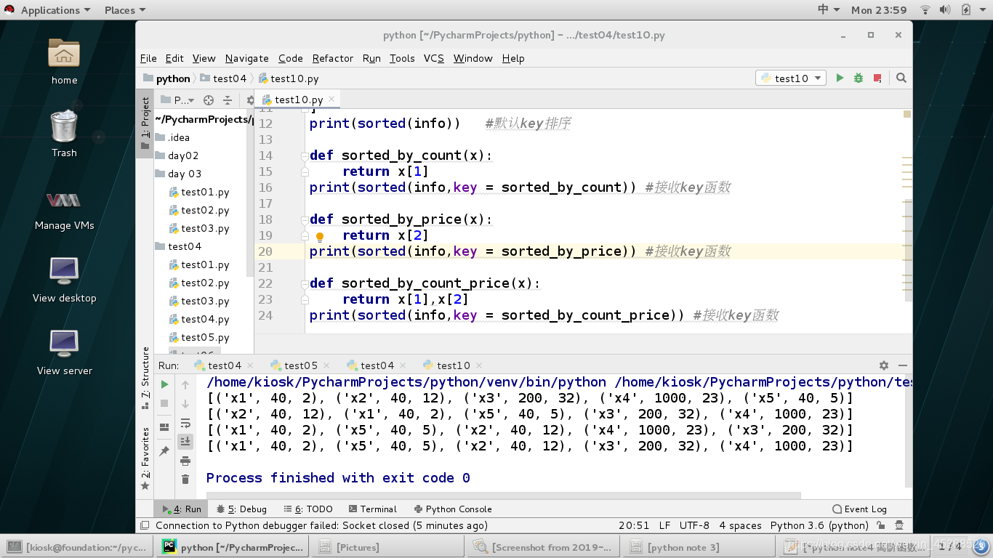Open the Python Console tool window
Screen dimensions: 993x558
pyautogui.click(x=453, y=509)
